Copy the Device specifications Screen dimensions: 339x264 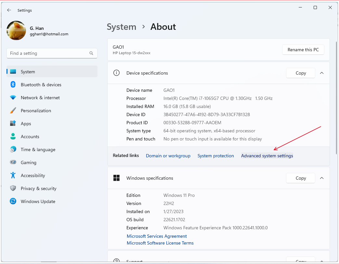coord(301,73)
